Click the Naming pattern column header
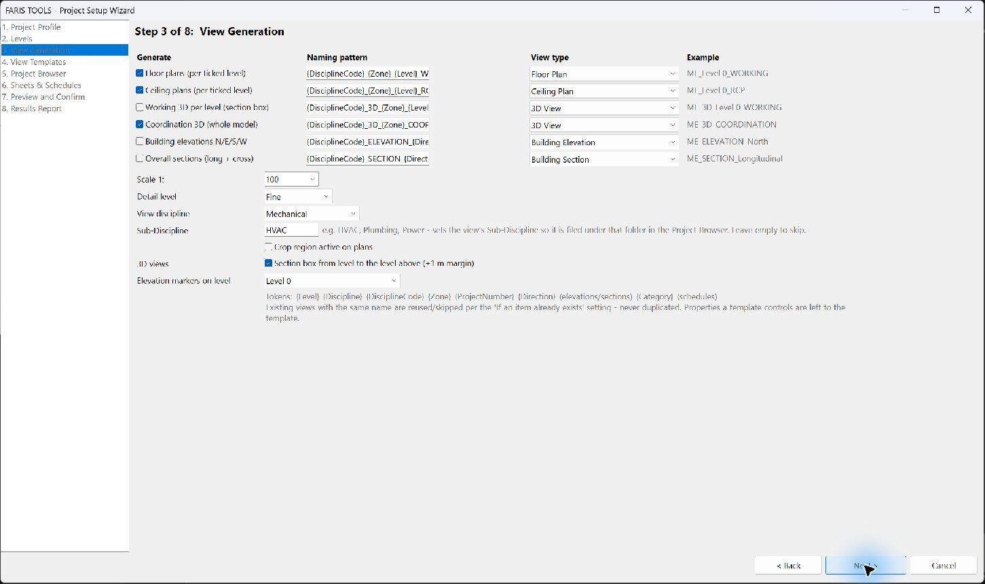 337,58
